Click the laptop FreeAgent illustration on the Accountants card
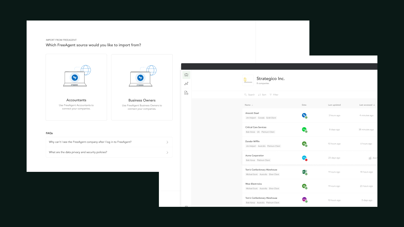The image size is (404, 227). pos(77,76)
